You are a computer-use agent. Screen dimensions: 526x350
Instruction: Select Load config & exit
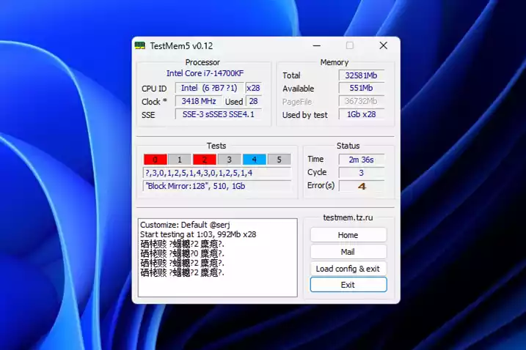pos(348,269)
